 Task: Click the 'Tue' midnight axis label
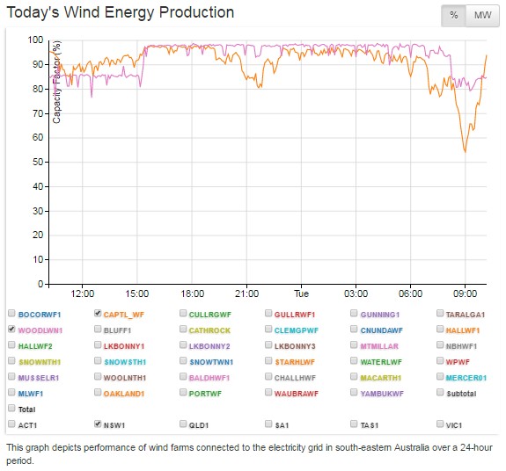tap(301, 293)
